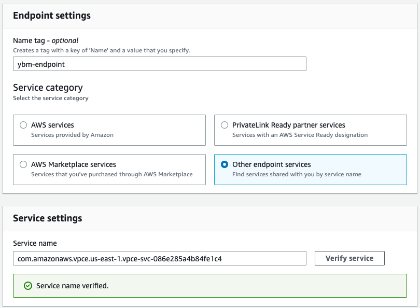Click the AWS services option card
The image size is (420, 308).
108,130
